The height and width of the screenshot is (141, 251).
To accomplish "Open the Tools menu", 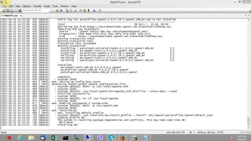I will click(55, 6).
